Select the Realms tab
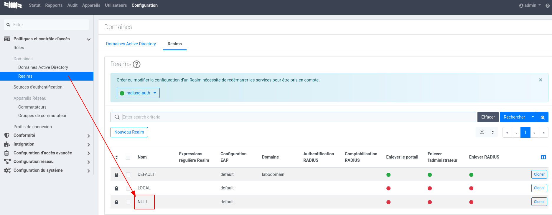Screen dimensions: 552x215 [x=175, y=44]
